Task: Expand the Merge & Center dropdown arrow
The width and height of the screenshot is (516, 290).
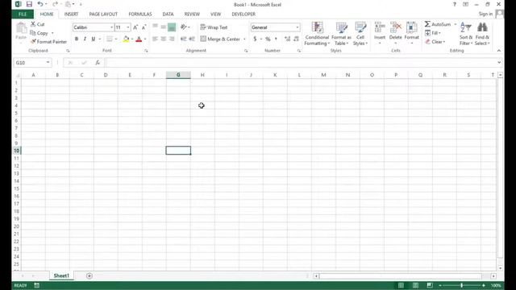Action: (x=244, y=39)
